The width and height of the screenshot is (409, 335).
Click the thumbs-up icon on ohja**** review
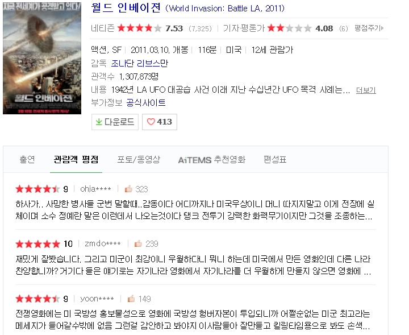point(128,188)
